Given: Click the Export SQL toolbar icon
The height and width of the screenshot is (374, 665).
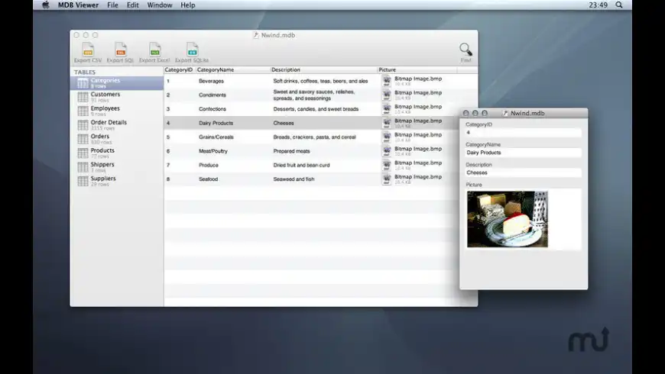Looking at the screenshot, I should [x=120, y=50].
